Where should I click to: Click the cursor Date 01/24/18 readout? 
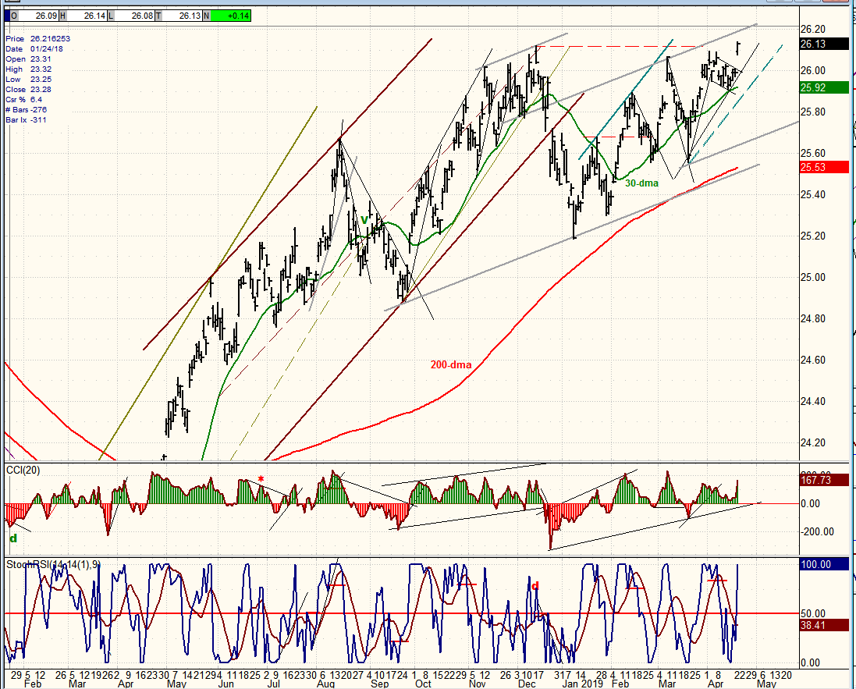pyautogui.click(x=34, y=49)
